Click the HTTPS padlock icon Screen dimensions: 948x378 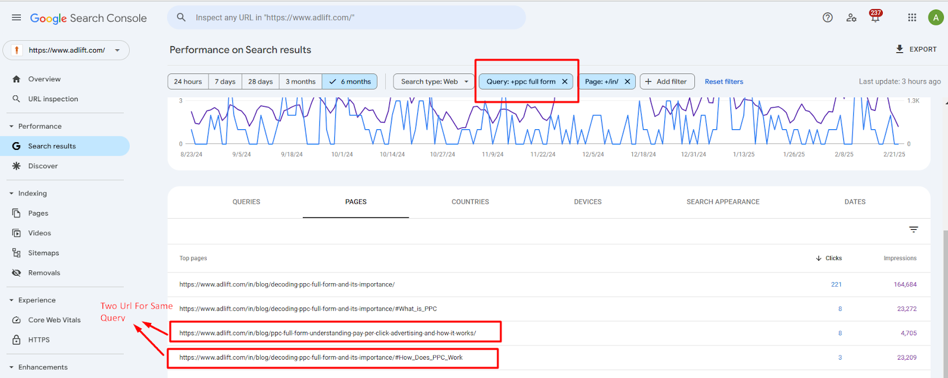pyautogui.click(x=16, y=339)
